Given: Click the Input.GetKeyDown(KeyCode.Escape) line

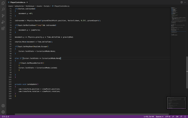Looking at the screenshot, I should pyautogui.click(x=32, y=47).
